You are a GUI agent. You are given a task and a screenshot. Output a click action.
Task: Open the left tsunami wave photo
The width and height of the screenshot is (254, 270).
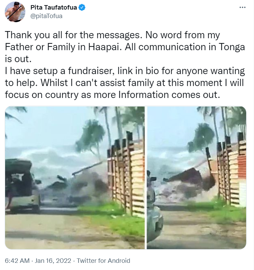coord(75,178)
